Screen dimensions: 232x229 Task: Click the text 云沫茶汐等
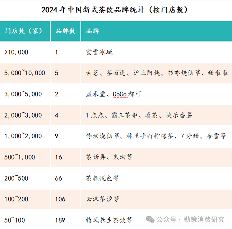[x=102, y=199]
